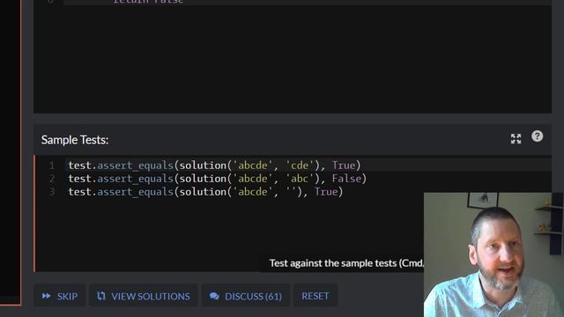Screen dimensions: 564x317
Task: Click the 'Test against the sample tests' tooltip
Action: tap(342, 263)
